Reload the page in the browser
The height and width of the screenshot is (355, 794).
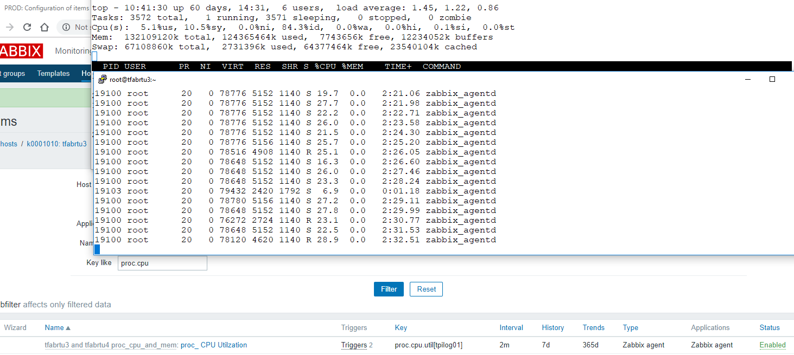pos(27,27)
